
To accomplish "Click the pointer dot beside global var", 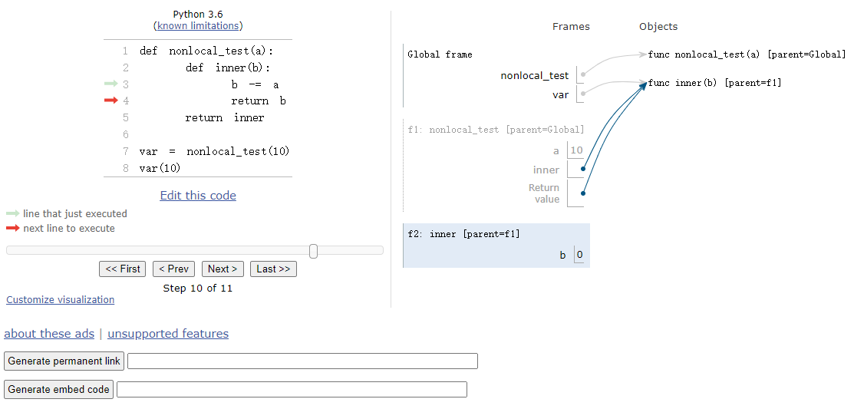I will [583, 94].
